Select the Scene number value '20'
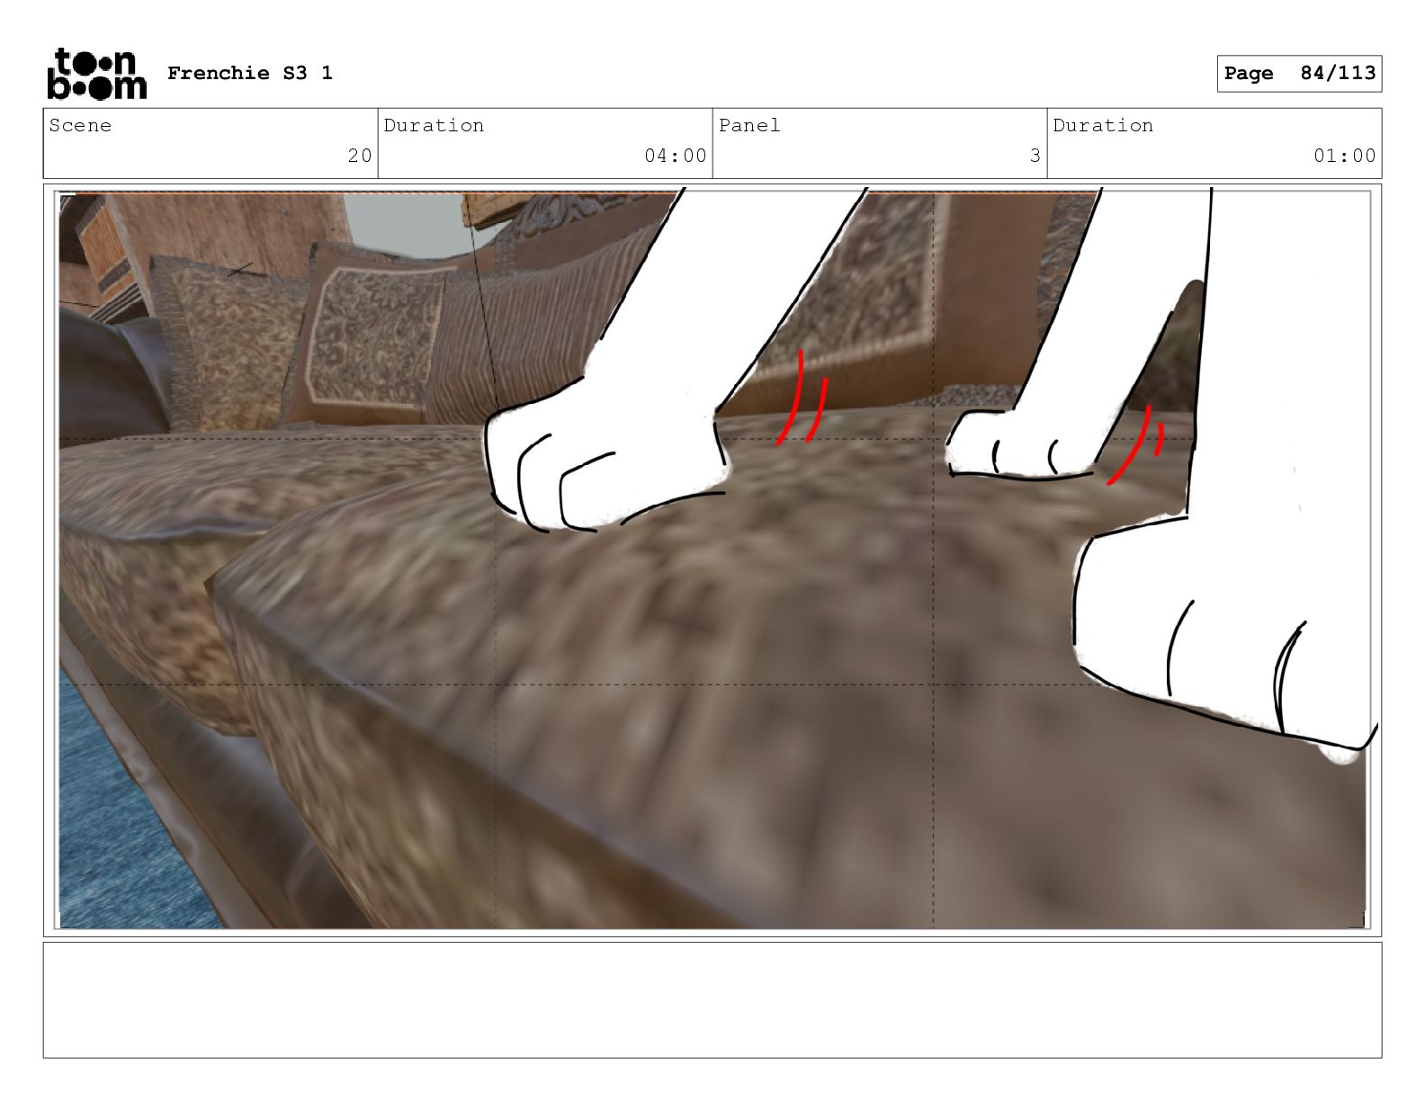 pyautogui.click(x=360, y=156)
